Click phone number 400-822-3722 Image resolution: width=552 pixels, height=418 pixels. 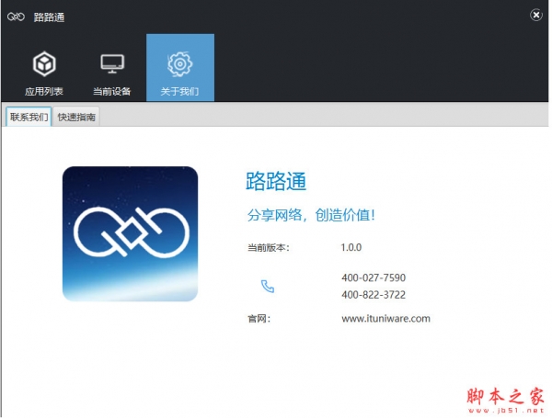(x=374, y=295)
